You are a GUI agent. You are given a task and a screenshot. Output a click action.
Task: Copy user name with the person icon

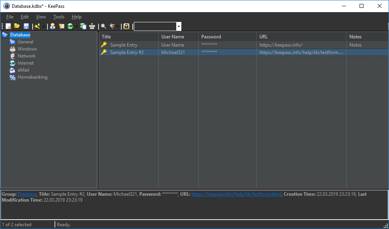coord(52,26)
